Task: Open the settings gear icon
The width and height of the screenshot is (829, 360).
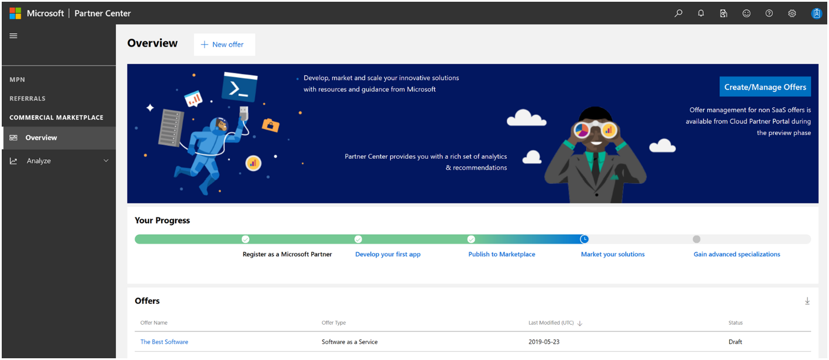Action: tap(792, 13)
